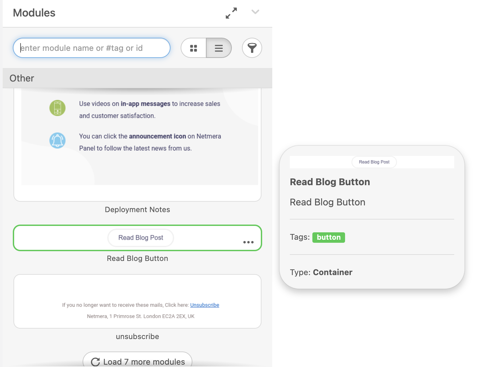Viewport: 494px width, 367px height.
Task: Click the green in-app video icon
Action: [58, 108]
